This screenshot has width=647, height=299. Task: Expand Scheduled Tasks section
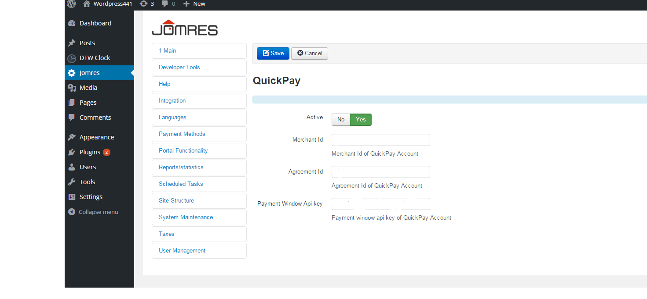pos(199,184)
